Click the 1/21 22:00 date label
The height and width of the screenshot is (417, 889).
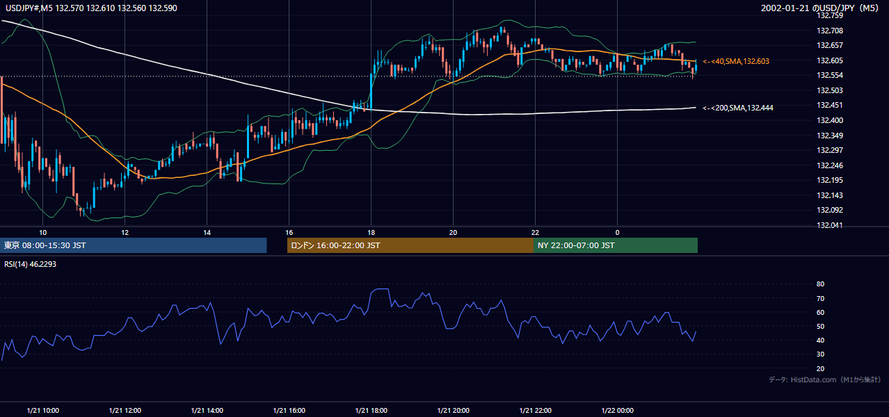pyautogui.click(x=536, y=410)
